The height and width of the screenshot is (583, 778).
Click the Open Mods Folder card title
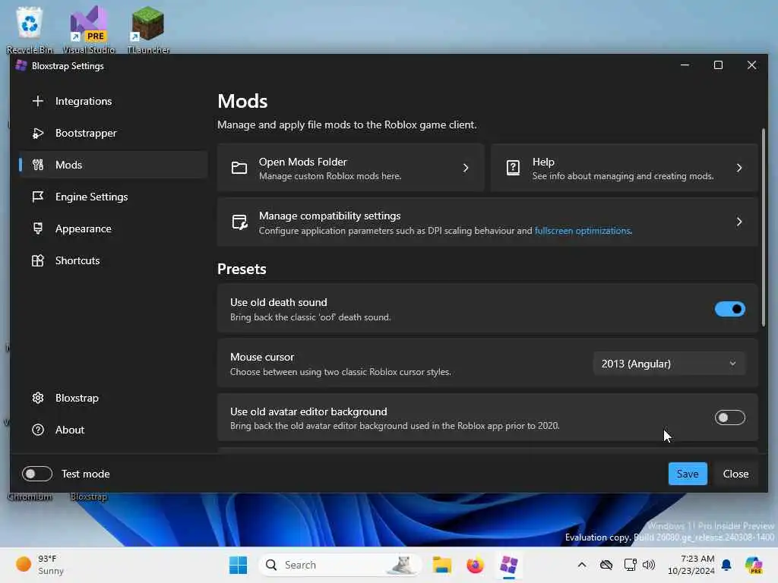[302, 162]
